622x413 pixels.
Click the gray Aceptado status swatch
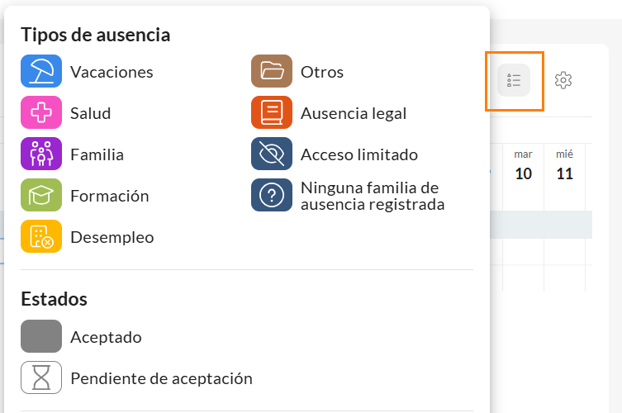(x=41, y=337)
